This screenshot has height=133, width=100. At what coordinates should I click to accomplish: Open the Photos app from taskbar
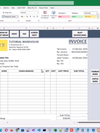93,130
